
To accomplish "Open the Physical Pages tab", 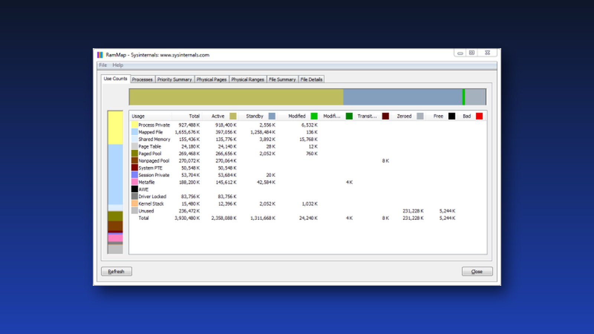I will [x=211, y=79].
